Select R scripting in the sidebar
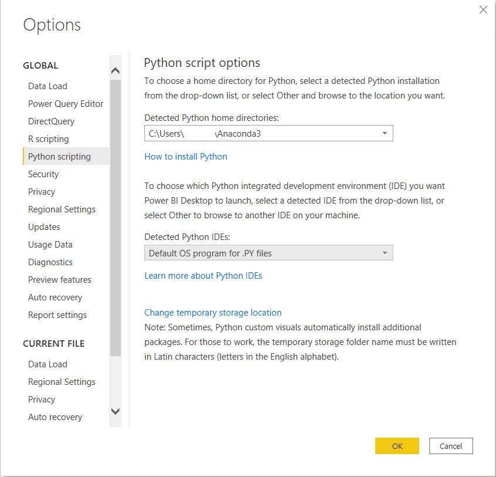496x477 pixels. (48, 138)
